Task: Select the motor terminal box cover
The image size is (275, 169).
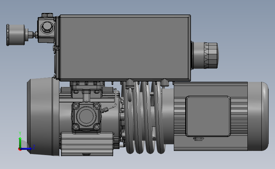Action: [x=208, y=116]
